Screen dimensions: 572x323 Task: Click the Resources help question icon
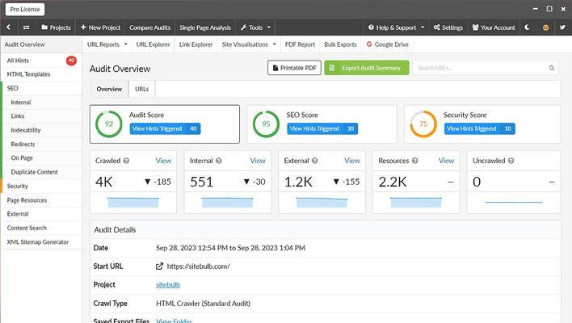414,161
